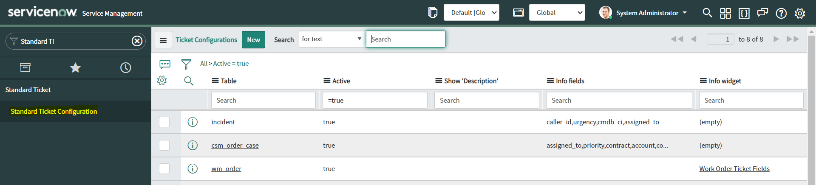Open the Work Order Ticket Fields link
Viewport: 816px width, 185px height.
[x=734, y=169]
